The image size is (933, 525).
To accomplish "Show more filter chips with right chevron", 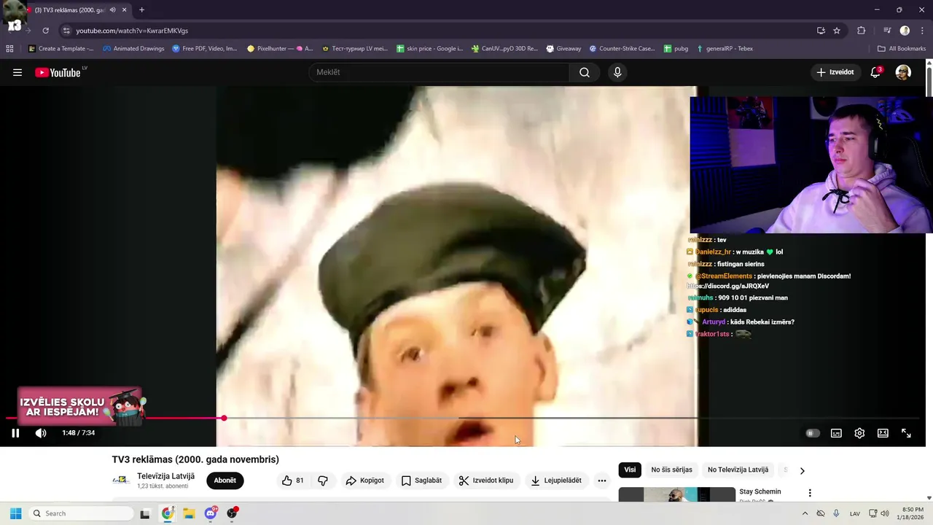I will coord(802,471).
